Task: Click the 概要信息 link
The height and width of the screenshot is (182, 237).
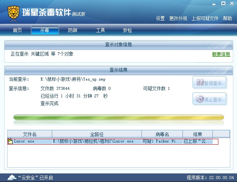Action: pyautogui.click(x=221, y=54)
